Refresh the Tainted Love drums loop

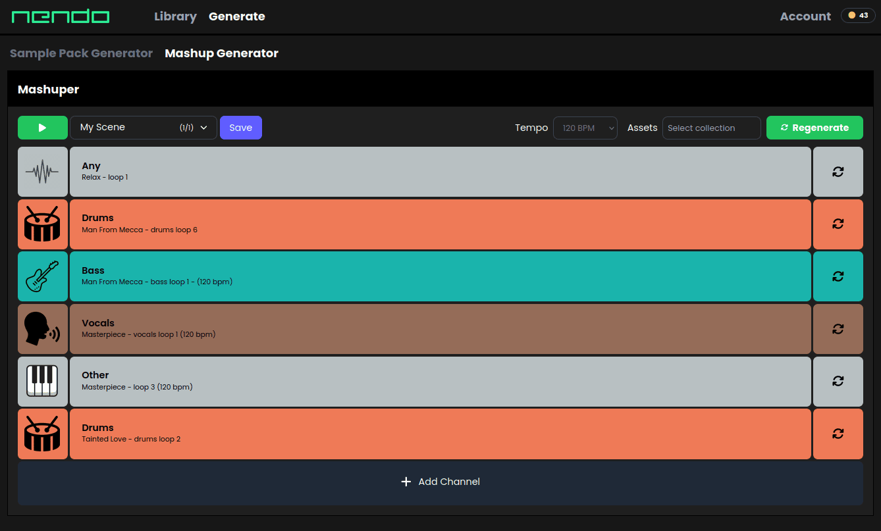click(x=838, y=434)
